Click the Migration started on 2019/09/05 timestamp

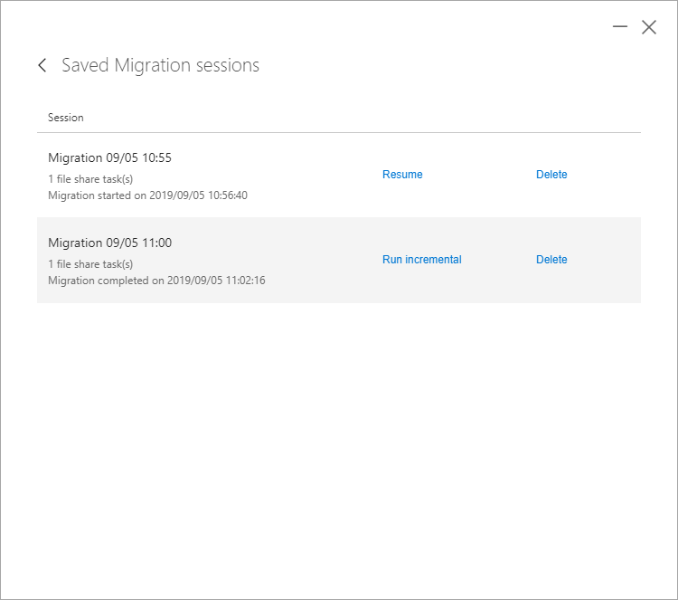(x=147, y=195)
